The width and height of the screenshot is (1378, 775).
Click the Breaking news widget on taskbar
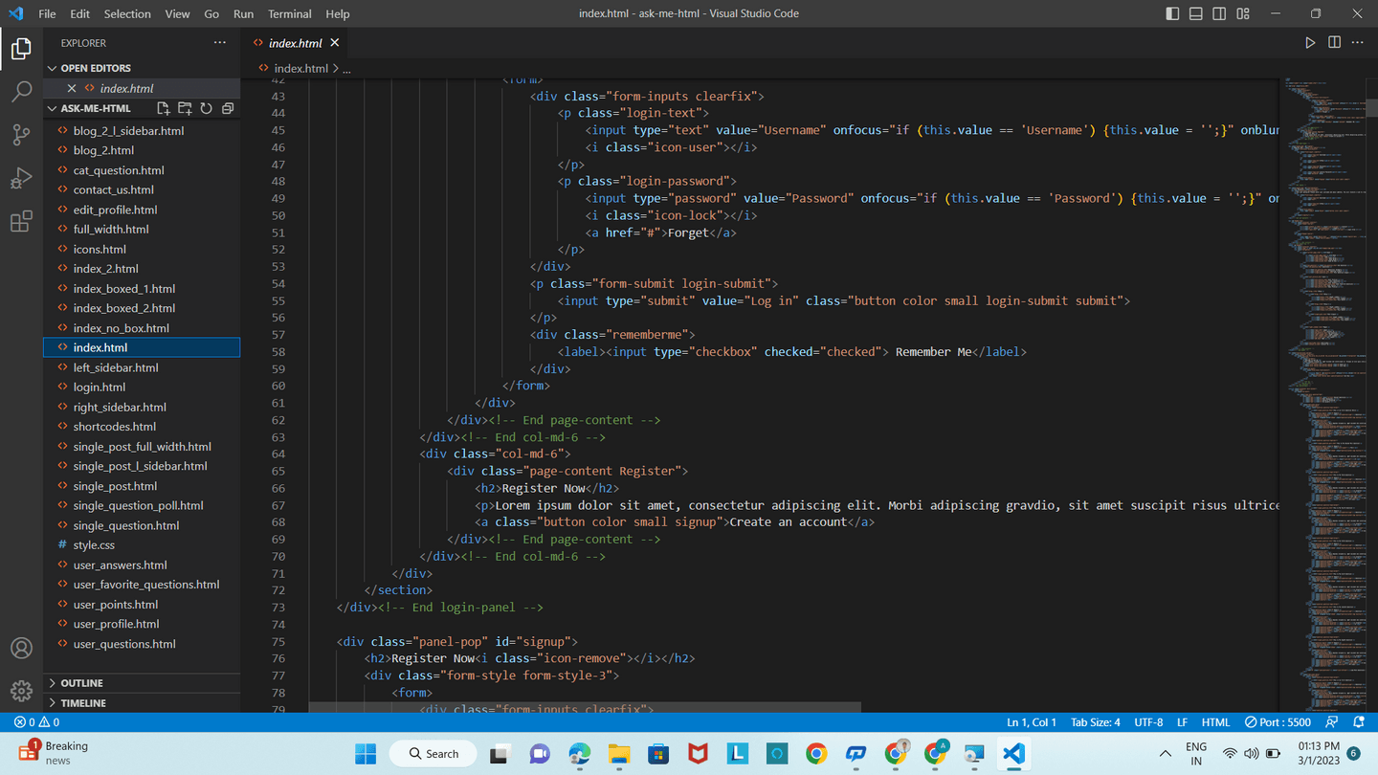pos(56,753)
